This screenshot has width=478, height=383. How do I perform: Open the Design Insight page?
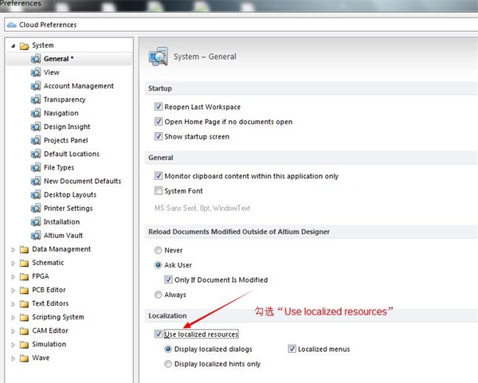point(67,127)
